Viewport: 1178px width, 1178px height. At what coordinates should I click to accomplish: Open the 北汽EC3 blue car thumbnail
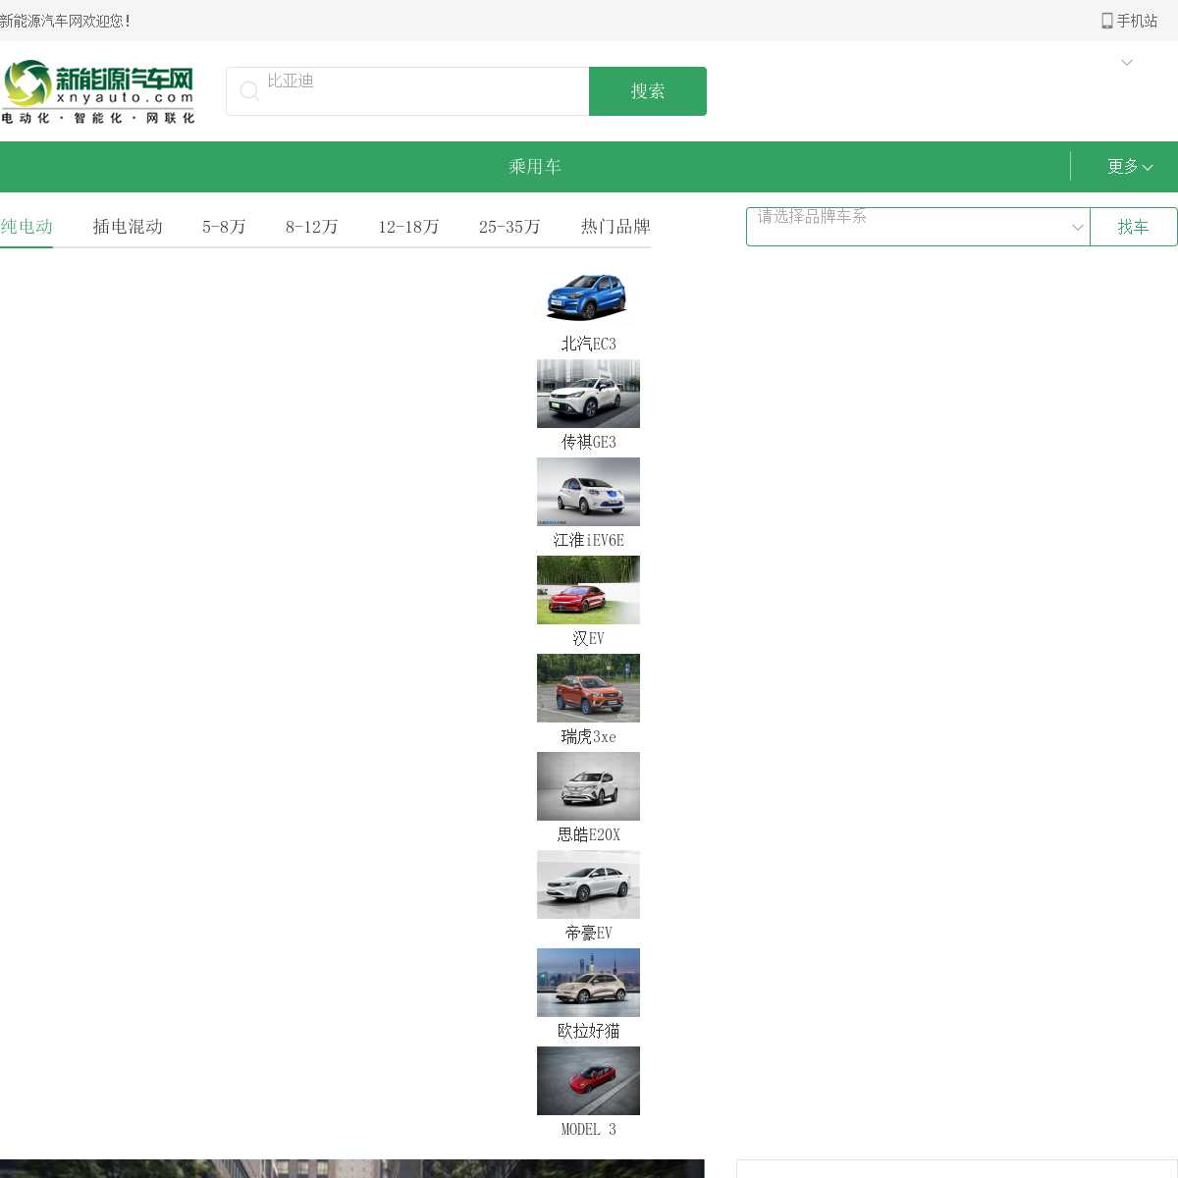[588, 295]
